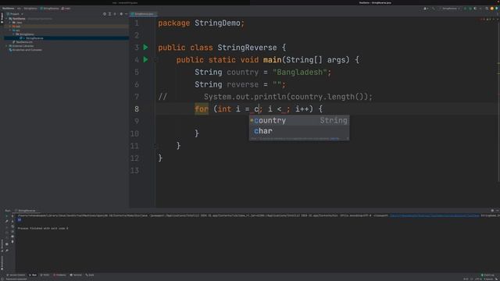Viewport: 500px width, 281px height.
Task: Run the StringReverse class from the line 3 gutter
Action: click(x=145, y=48)
